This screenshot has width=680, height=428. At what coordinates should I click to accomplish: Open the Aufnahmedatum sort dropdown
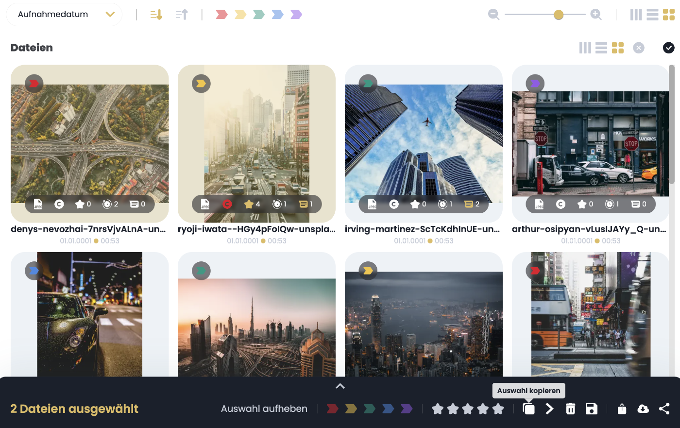coord(64,15)
